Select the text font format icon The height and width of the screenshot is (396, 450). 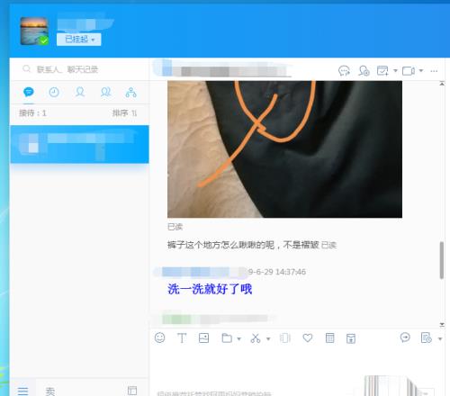(182, 338)
